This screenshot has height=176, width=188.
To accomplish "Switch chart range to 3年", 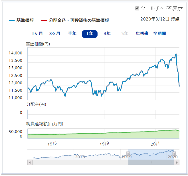I will click(107, 33).
